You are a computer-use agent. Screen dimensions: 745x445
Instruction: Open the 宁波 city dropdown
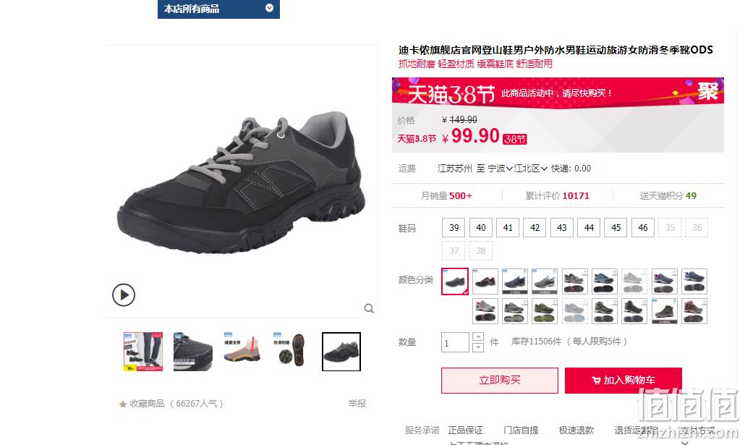(x=500, y=169)
